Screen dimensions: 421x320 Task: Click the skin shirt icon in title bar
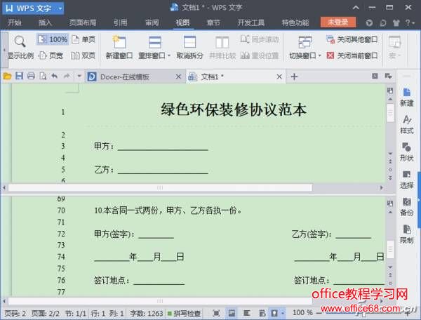[396, 23]
